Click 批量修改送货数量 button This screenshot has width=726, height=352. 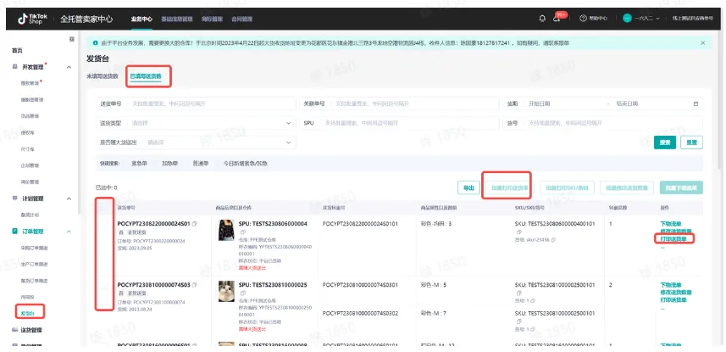[627, 187]
